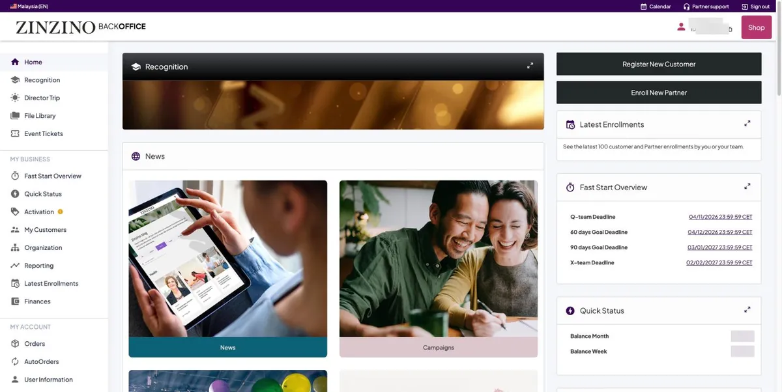Click the File Library folder icon
782x392 pixels.
click(x=15, y=116)
